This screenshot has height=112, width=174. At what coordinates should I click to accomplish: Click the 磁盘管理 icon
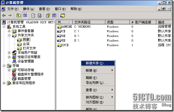(14, 78)
